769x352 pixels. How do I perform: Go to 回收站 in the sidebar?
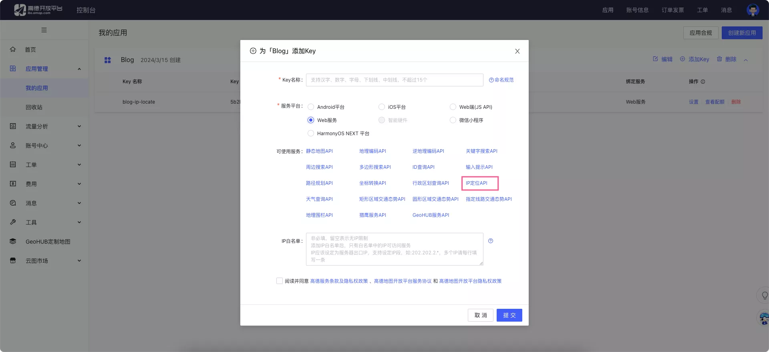click(x=34, y=107)
